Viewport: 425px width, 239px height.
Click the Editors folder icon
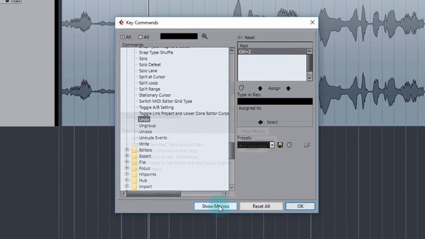[x=134, y=150]
